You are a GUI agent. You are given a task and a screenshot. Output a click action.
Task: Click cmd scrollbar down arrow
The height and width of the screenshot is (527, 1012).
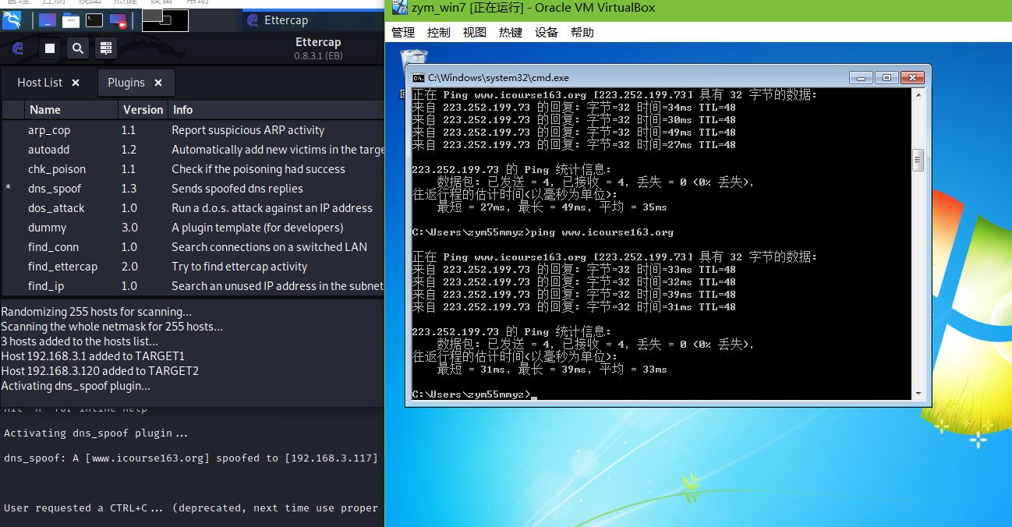pos(918,394)
